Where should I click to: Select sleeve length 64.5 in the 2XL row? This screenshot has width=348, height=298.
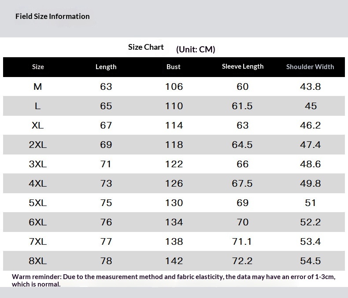coord(242,145)
